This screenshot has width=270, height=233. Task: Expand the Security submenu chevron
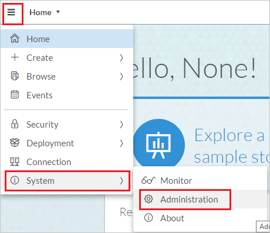click(122, 125)
